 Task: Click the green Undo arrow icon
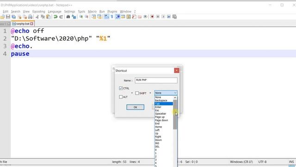[x=55, y=17]
